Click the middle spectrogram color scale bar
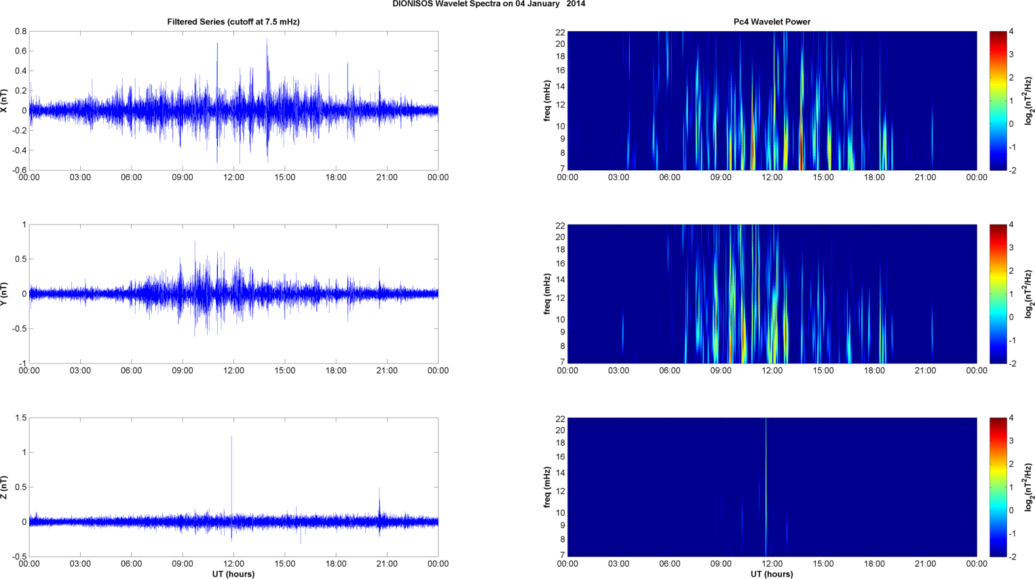 (998, 294)
